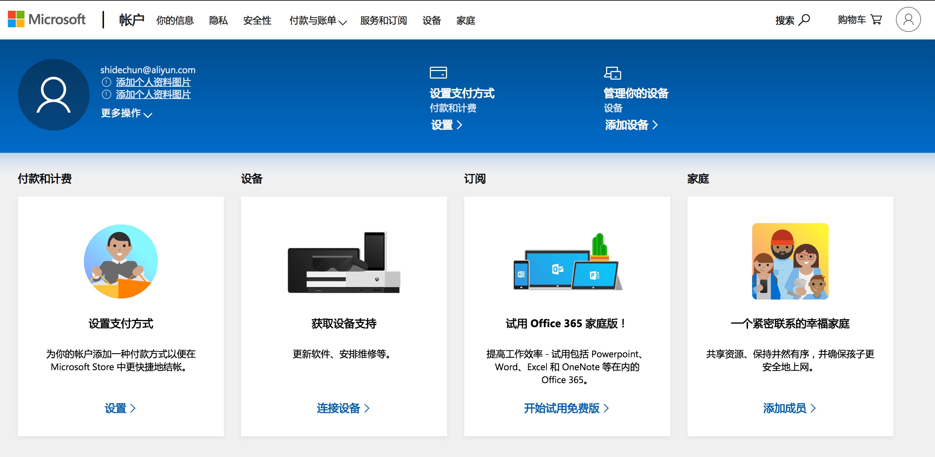Click the 付款和计费 section heading

pyautogui.click(x=44, y=179)
